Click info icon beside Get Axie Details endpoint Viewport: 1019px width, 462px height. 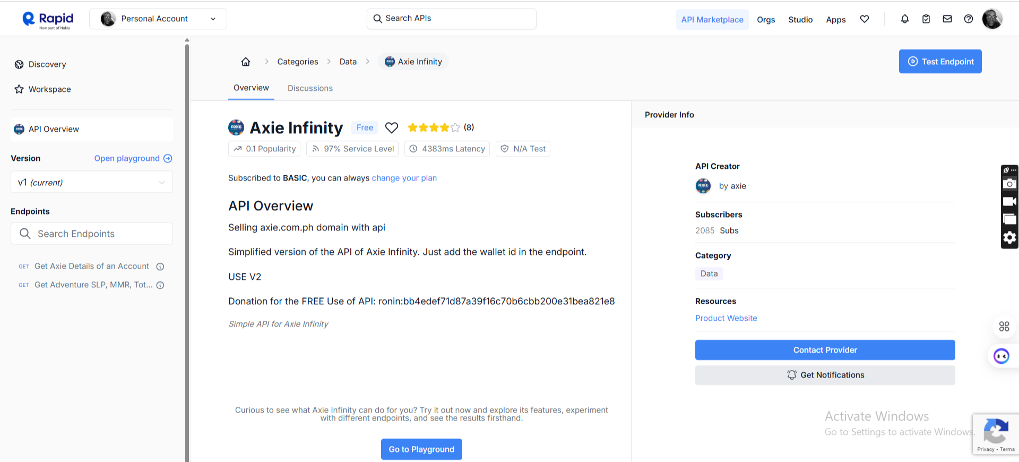pyautogui.click(x=160, y=267)
